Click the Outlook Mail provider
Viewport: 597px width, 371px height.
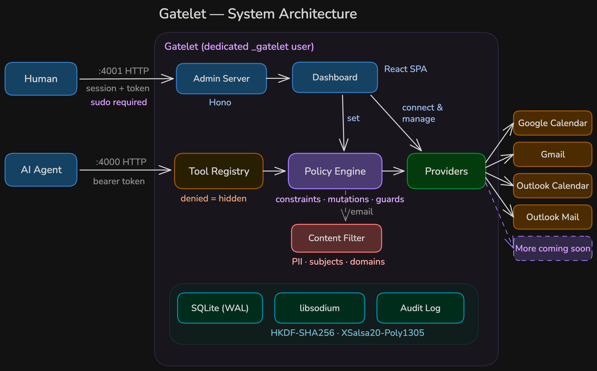[x=552, y=217]
